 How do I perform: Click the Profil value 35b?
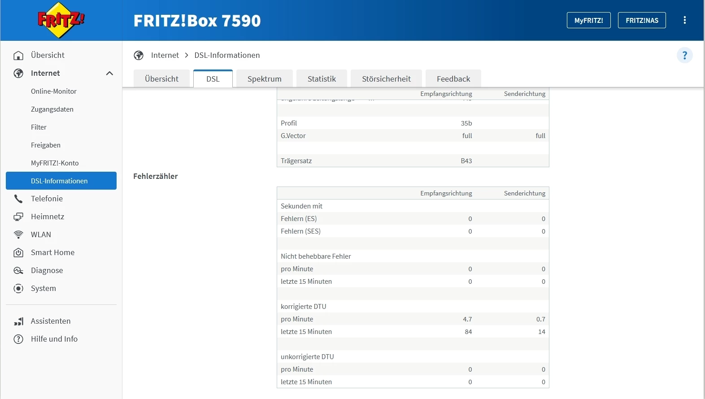[x=466, y=123]
